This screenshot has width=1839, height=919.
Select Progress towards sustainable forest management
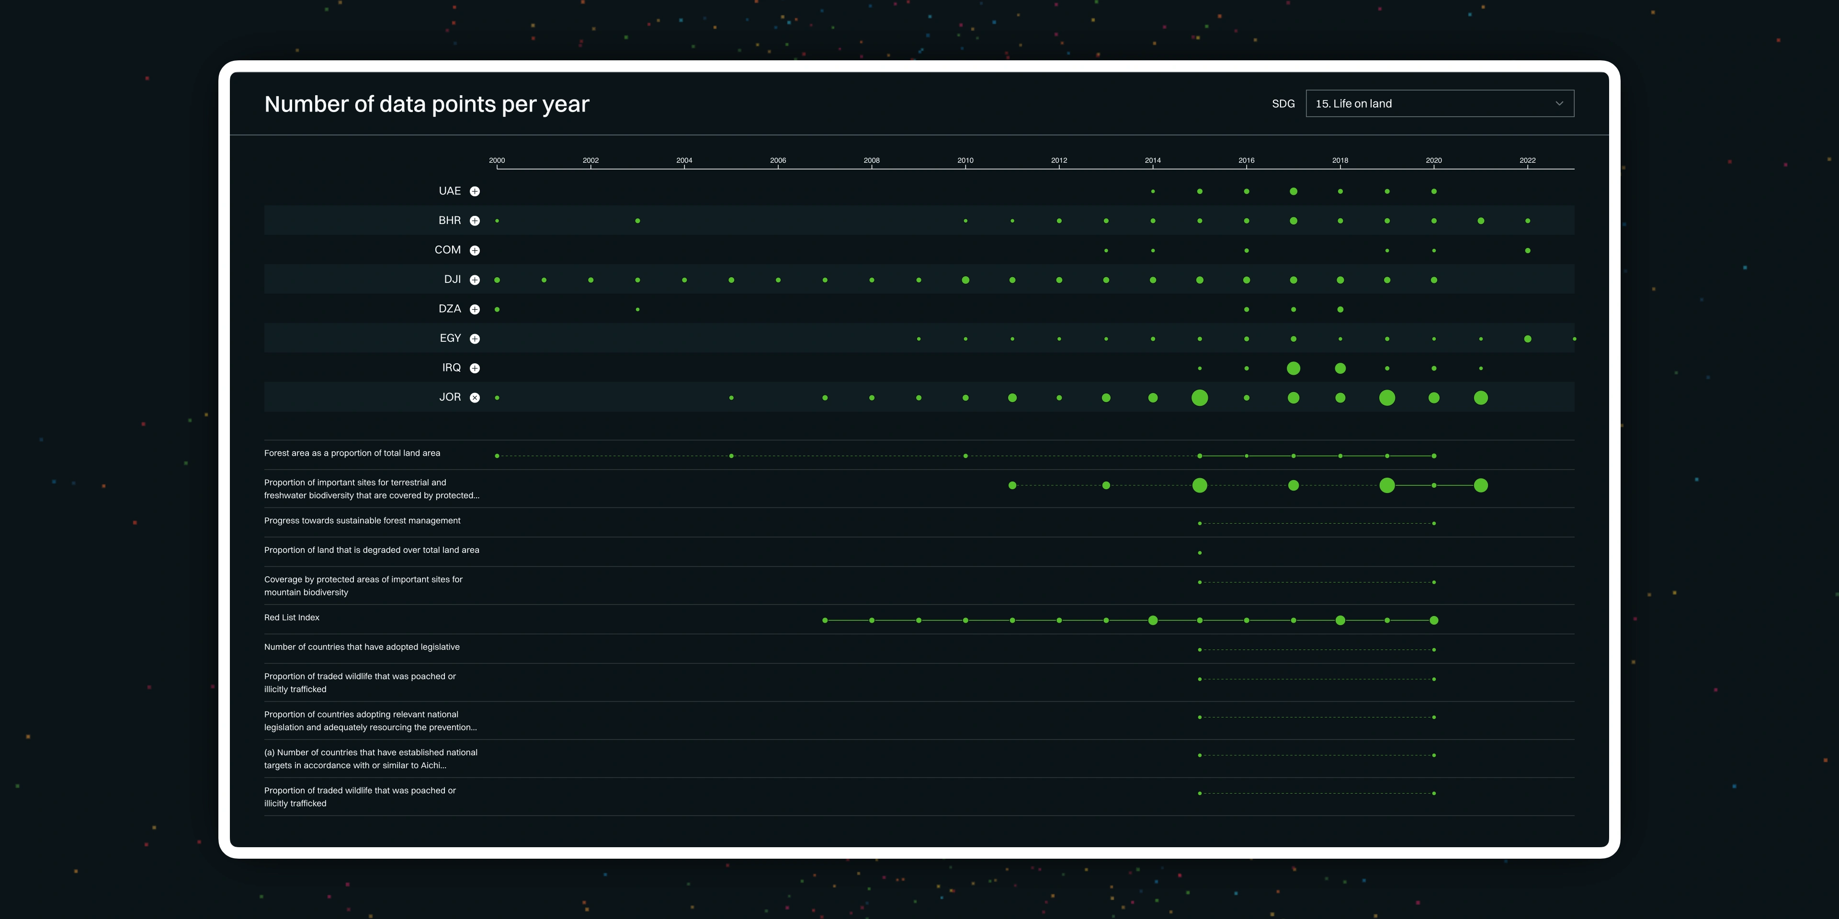point(362,520)
